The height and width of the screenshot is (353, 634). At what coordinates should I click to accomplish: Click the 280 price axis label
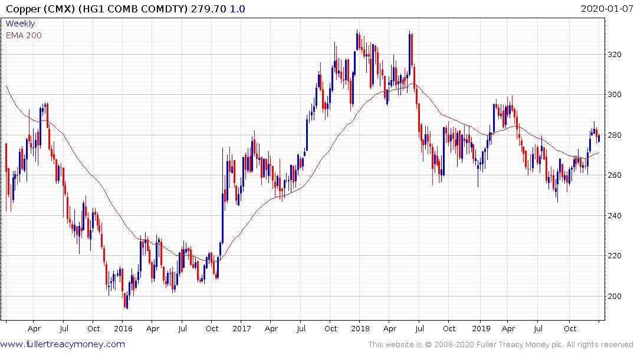[615, 135]
